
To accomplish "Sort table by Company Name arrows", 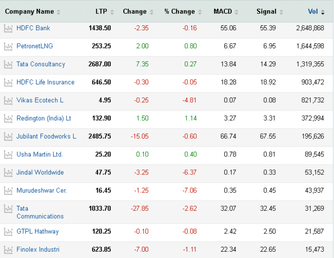I will (58, 12).
